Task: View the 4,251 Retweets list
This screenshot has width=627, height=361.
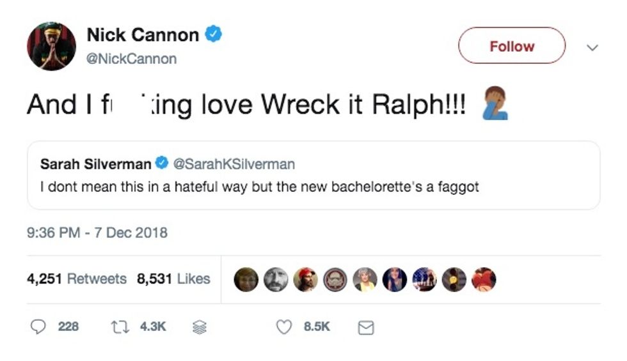Action: pos(77,279)
